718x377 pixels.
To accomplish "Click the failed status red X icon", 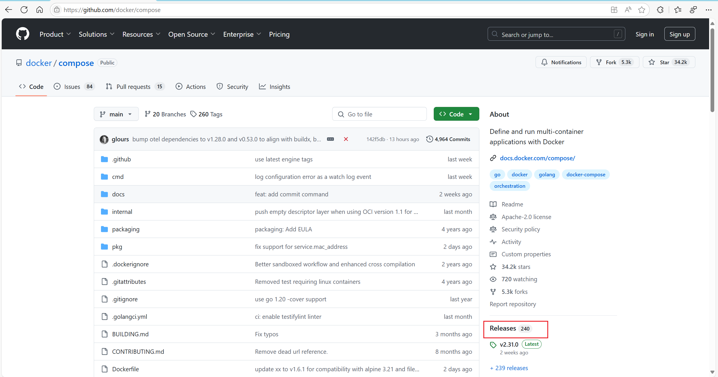I will pos(346,139).
